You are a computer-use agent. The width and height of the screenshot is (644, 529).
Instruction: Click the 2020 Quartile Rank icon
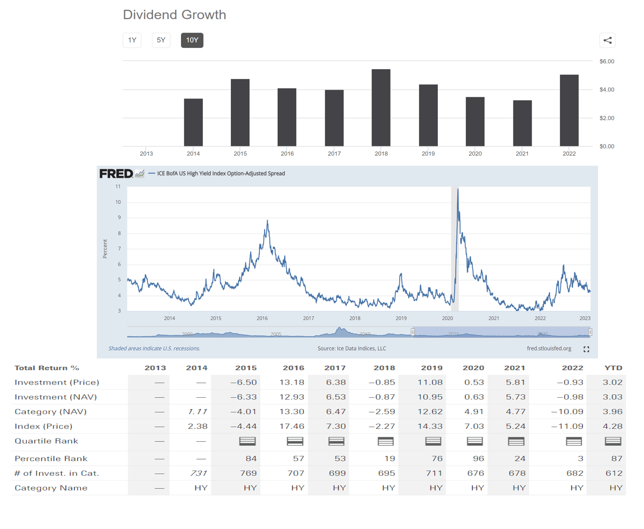click(x=475, y=441)
